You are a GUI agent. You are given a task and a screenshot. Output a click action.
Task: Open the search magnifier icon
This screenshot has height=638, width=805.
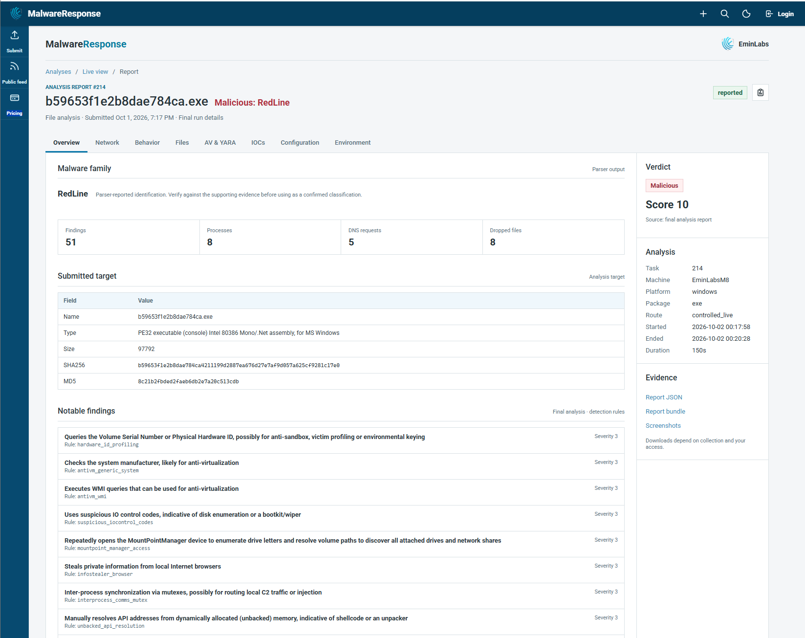coord(725,14)
